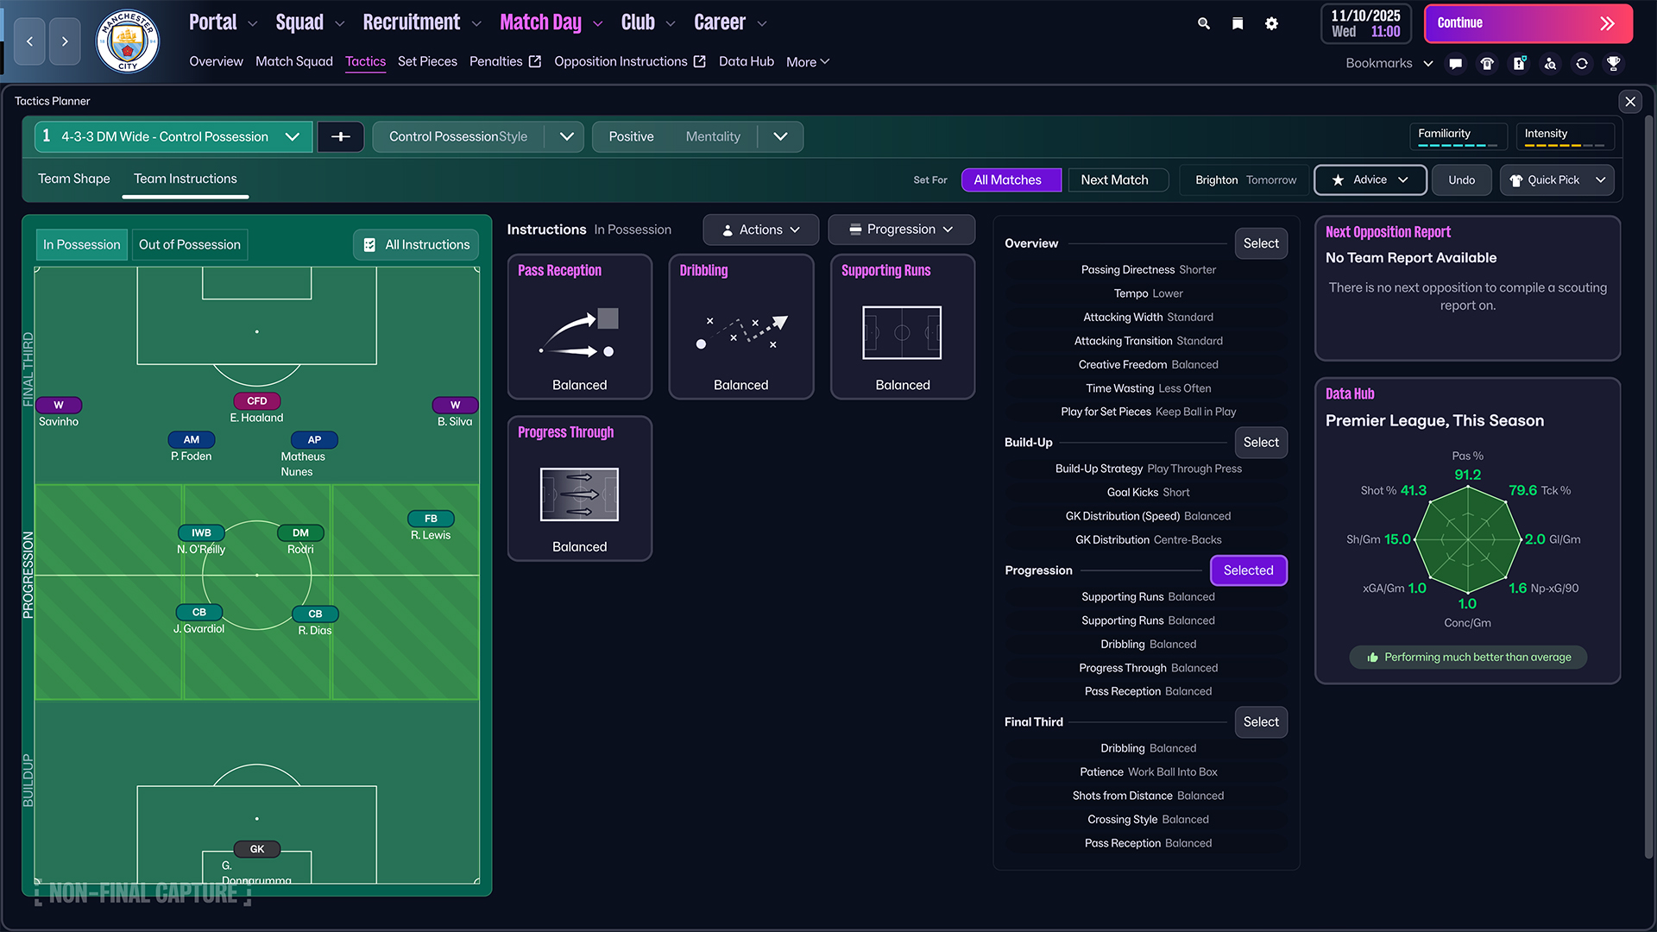Open the notebook icon with the notification badge
This screenshot has width=1657, height=932.
point(1519,63)
